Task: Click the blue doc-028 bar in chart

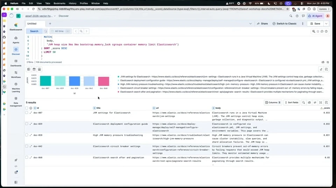Action: pyautogui.click(x=75, y=81)
